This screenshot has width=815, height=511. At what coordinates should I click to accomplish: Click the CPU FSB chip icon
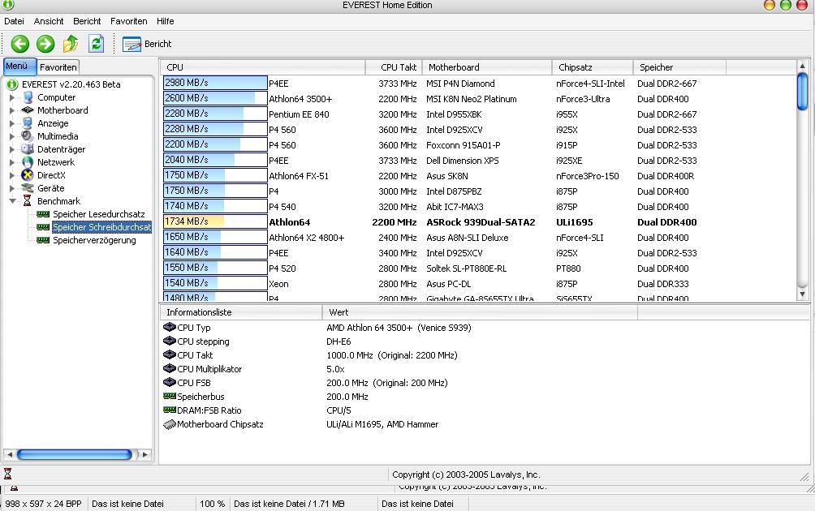[x=170, y=382]
